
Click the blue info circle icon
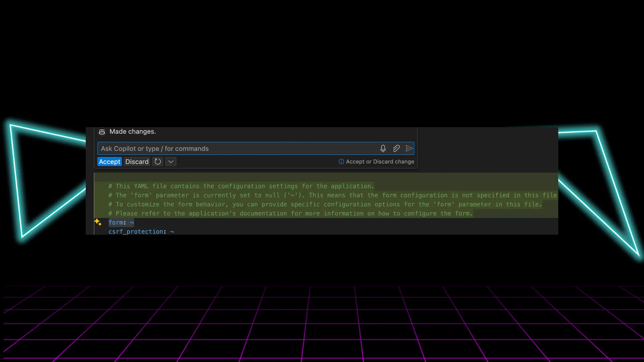point(341,162)
